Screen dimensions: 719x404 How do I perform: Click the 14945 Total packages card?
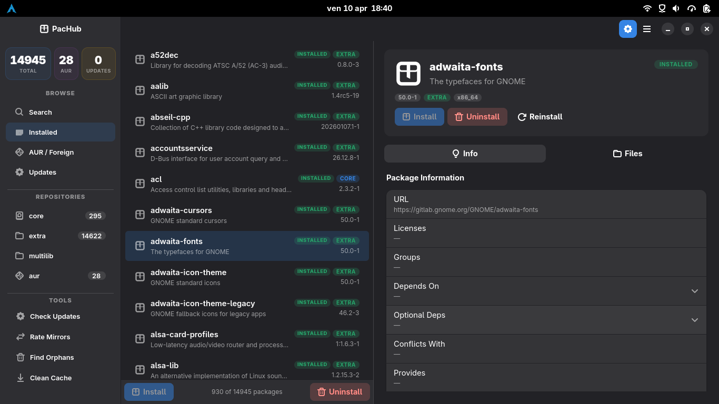pos(28,64)
